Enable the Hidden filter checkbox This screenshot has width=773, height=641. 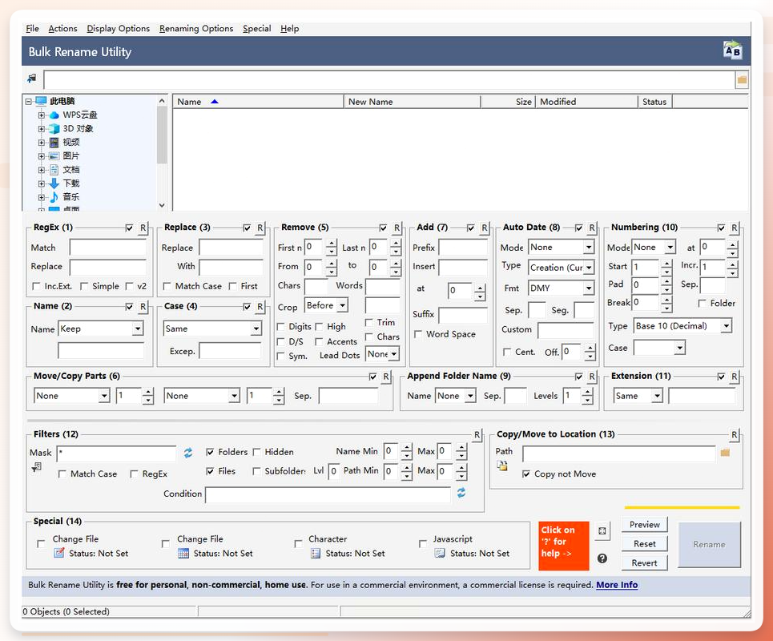(x=256, y=452)
